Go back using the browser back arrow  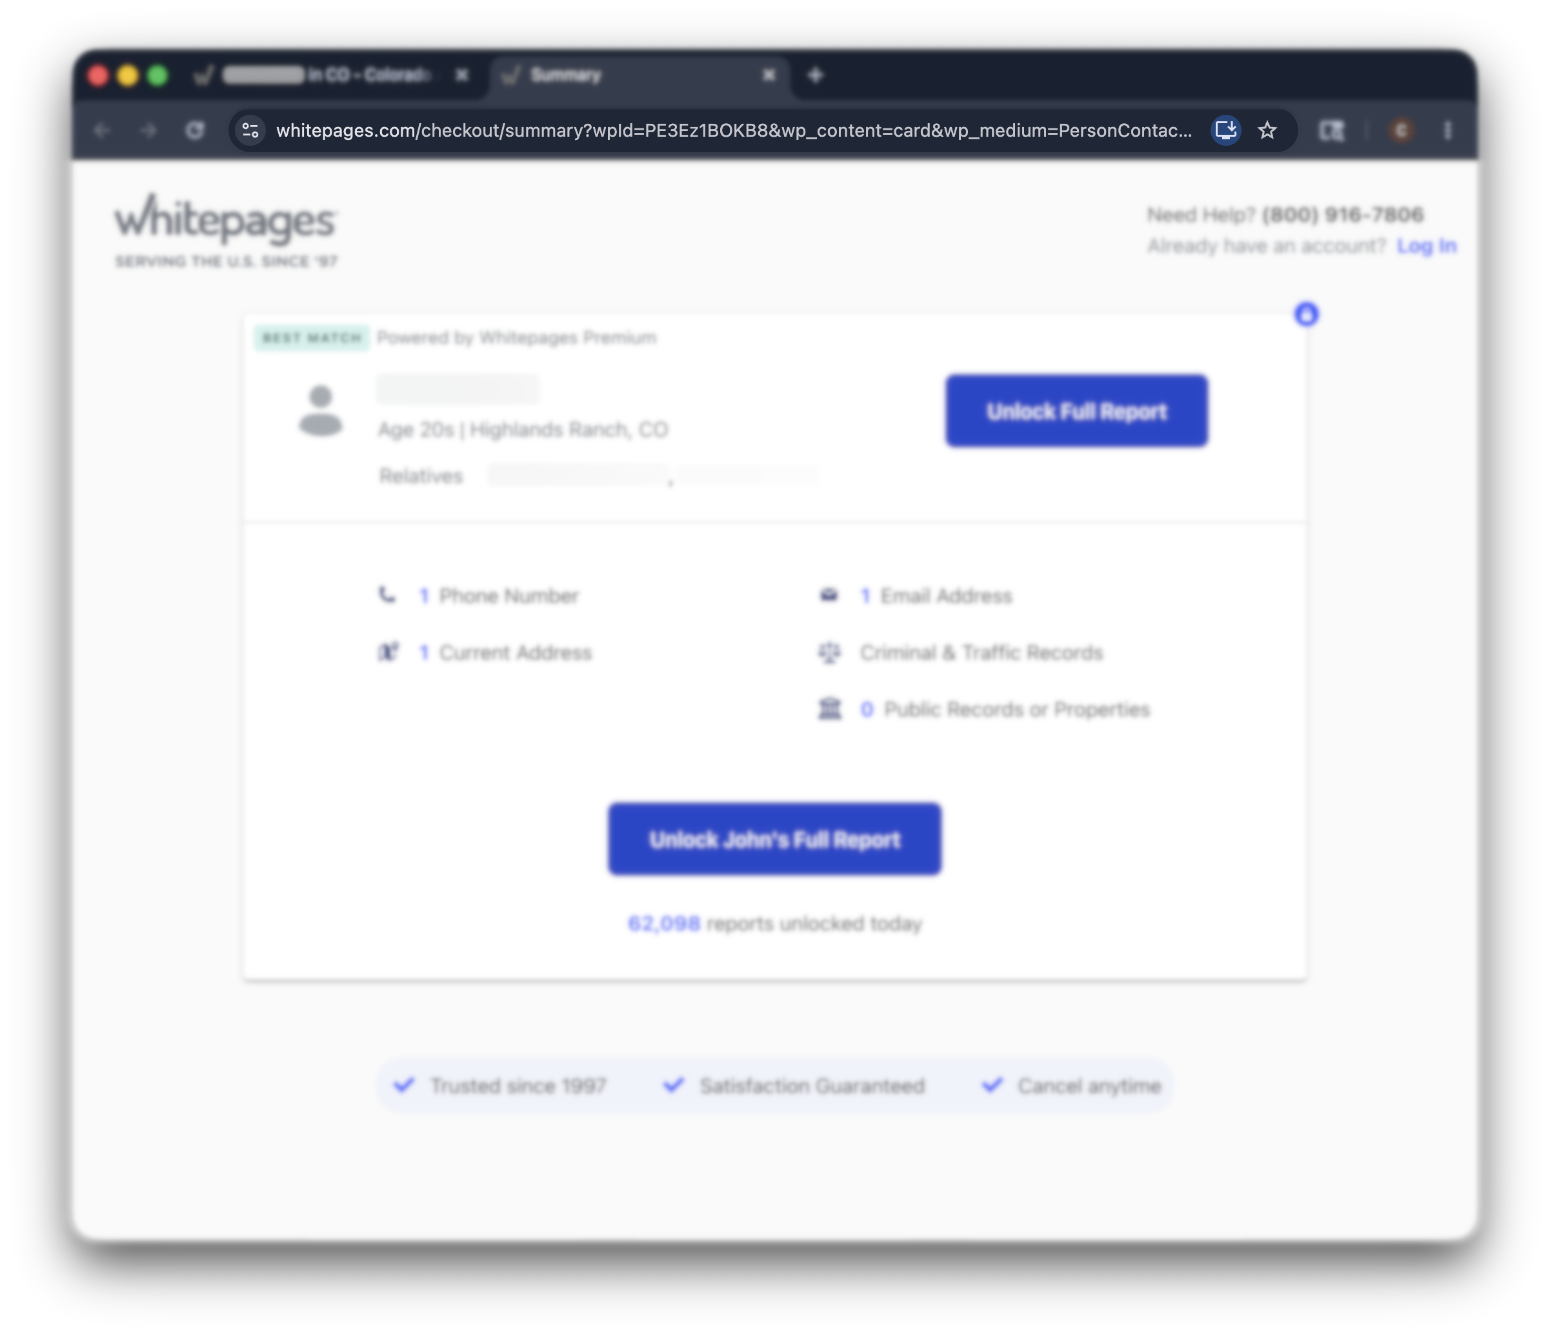(103, 131)
